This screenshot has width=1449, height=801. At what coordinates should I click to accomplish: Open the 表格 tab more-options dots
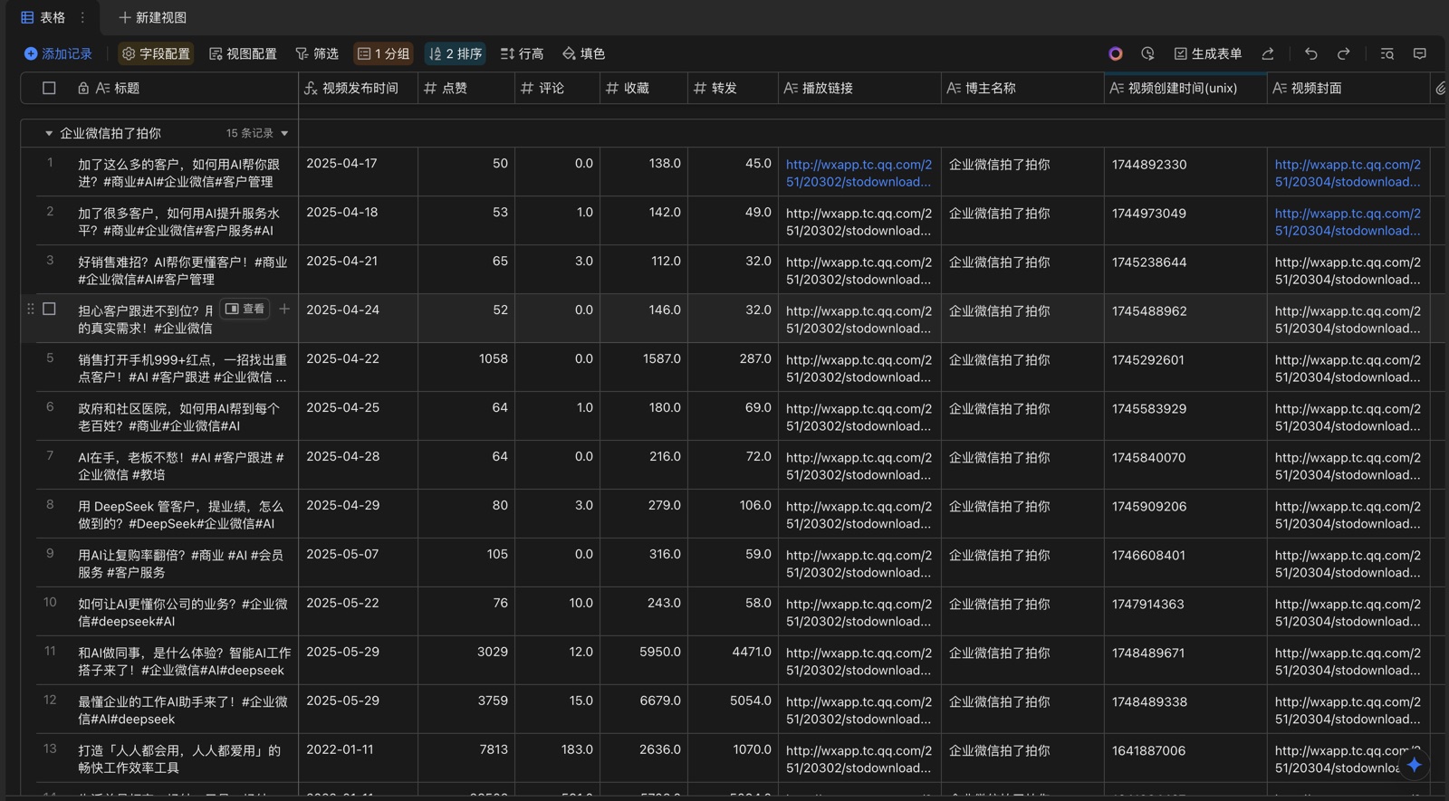[x=82, y=17]
